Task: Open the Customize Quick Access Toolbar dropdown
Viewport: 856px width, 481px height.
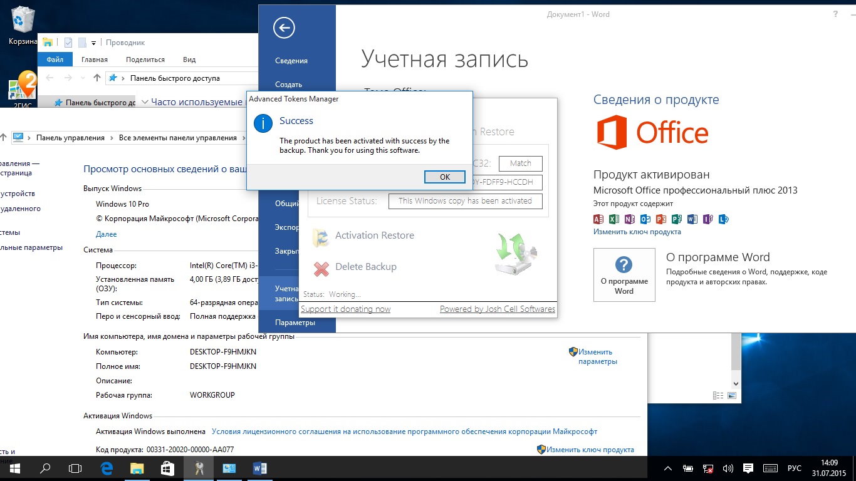Action: pos(93,43)
